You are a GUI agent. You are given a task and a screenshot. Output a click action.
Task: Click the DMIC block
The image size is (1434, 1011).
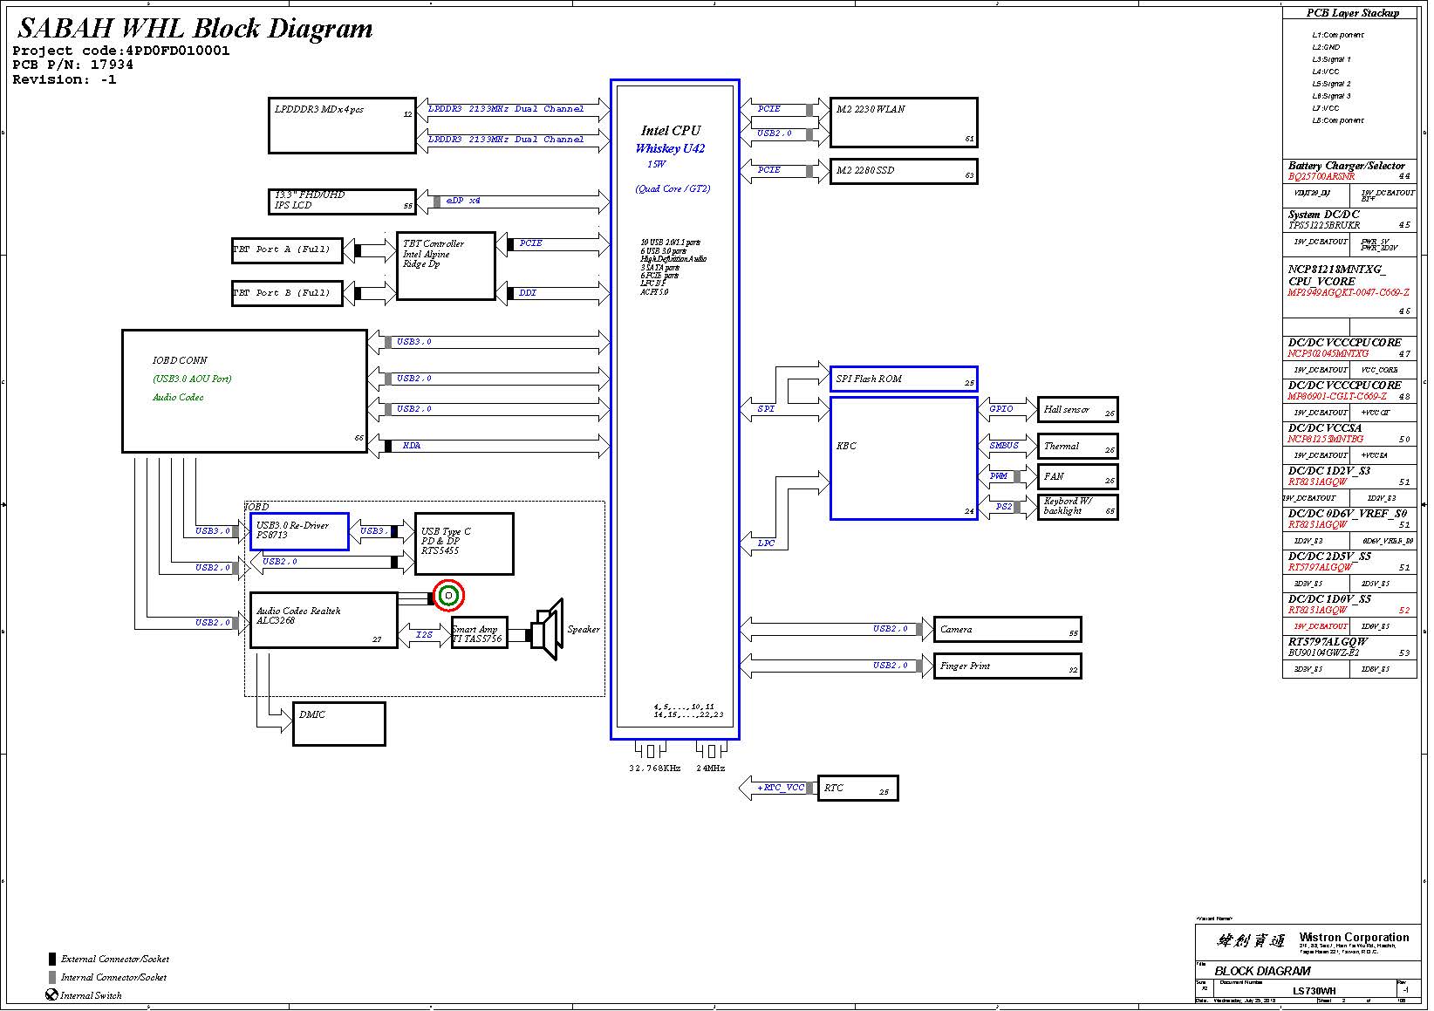[x=339, y=724]
